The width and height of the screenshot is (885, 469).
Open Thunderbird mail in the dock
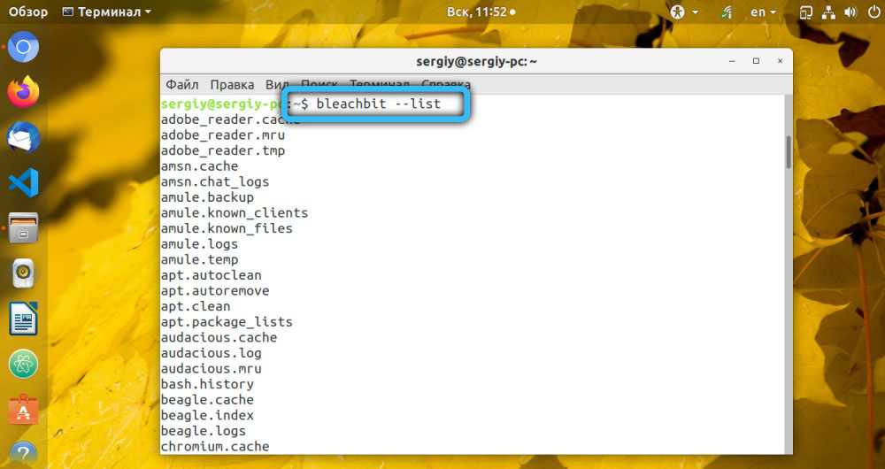[24, 137]
